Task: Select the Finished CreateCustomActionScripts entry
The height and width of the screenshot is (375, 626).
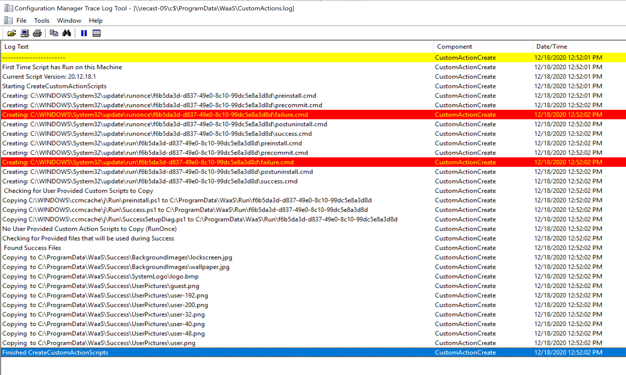Action: pyautogui.click(x=55, y=352)
